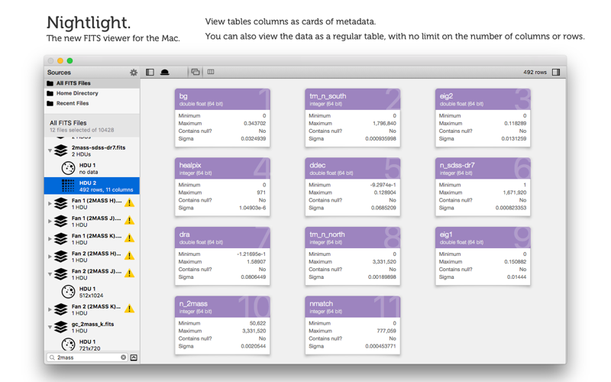The image size is (611, 382).
Task: Collapse the Fan 2 (2MASS J) entry
Action: (50, 274)
